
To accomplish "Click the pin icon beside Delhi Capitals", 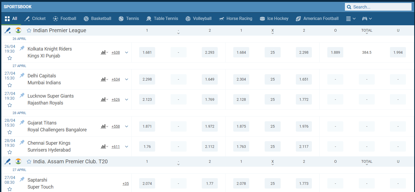I will (22, 75).
